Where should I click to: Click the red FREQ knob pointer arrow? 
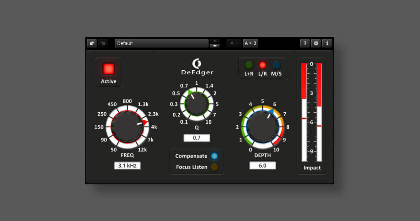tap(145, 122)
